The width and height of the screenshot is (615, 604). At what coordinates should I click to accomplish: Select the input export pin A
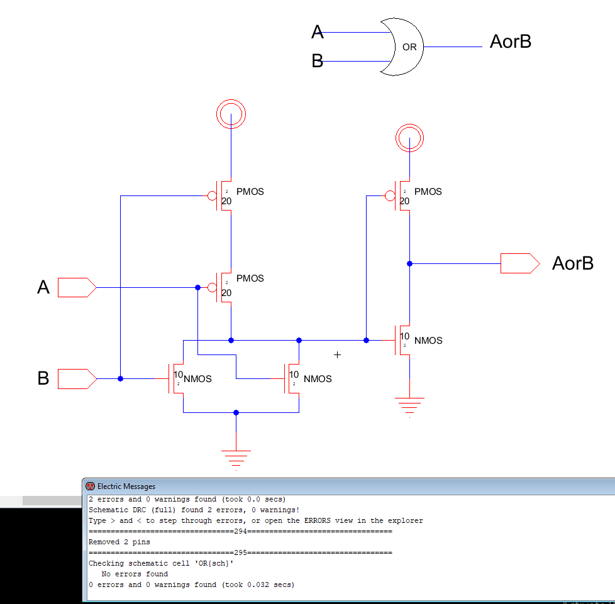click(x=77, y=287)
